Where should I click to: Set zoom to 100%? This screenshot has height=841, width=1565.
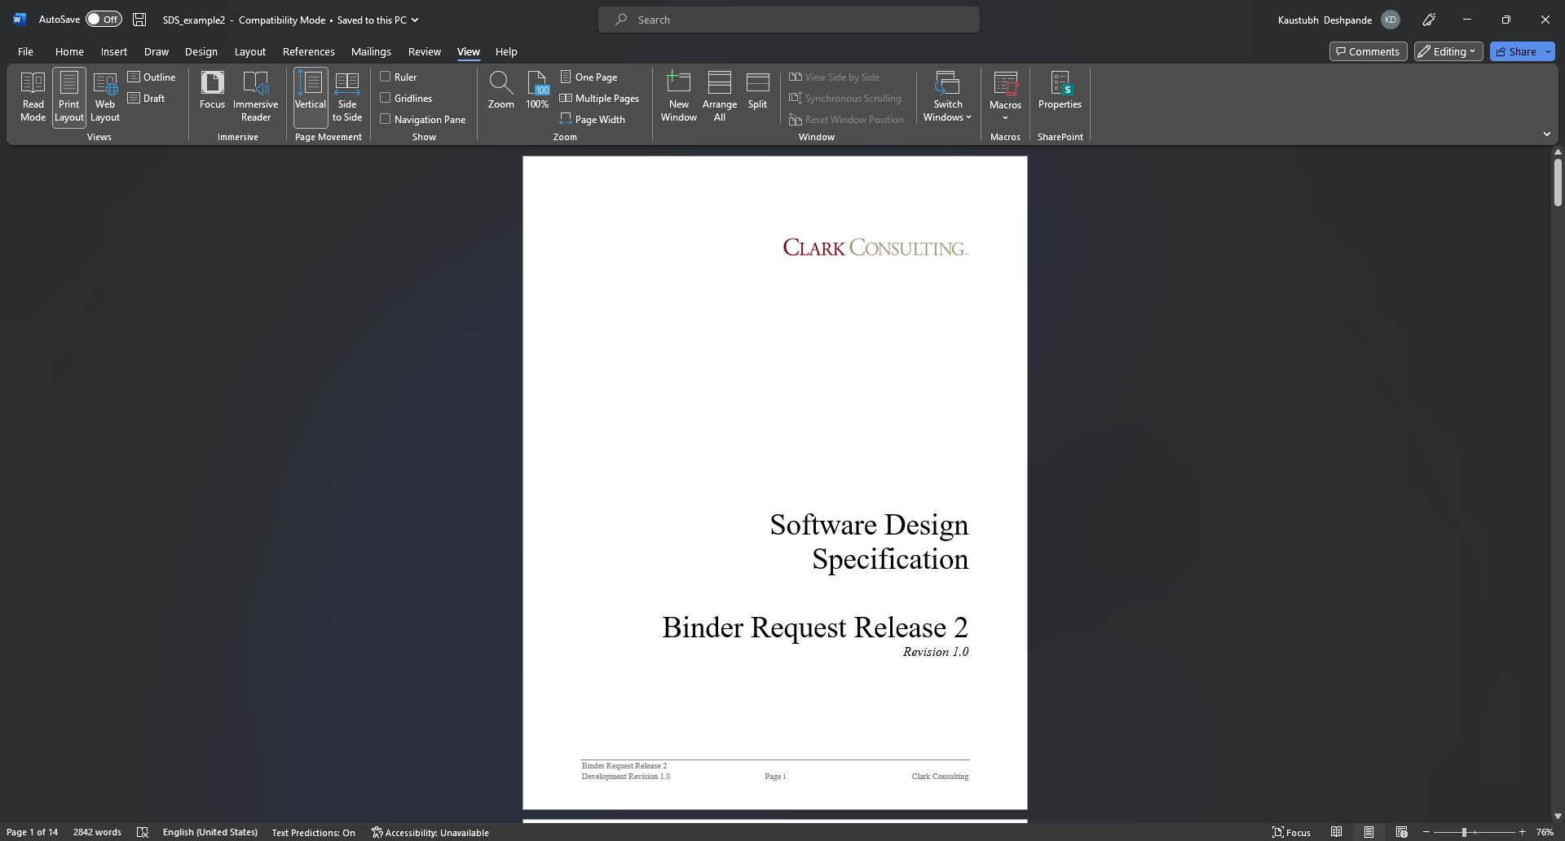click(x=537, y=90)
